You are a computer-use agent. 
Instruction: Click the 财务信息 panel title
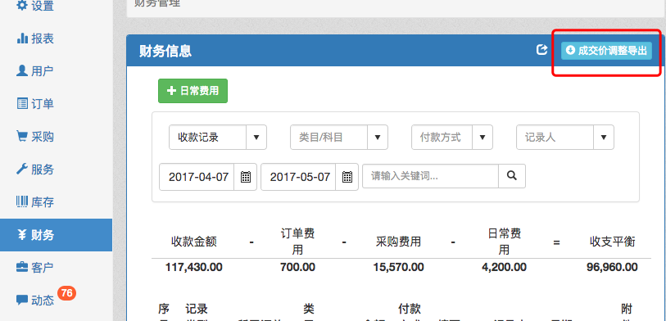click(x=165, y=51)
